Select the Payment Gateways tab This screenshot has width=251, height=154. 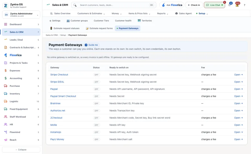click(128, 28)
